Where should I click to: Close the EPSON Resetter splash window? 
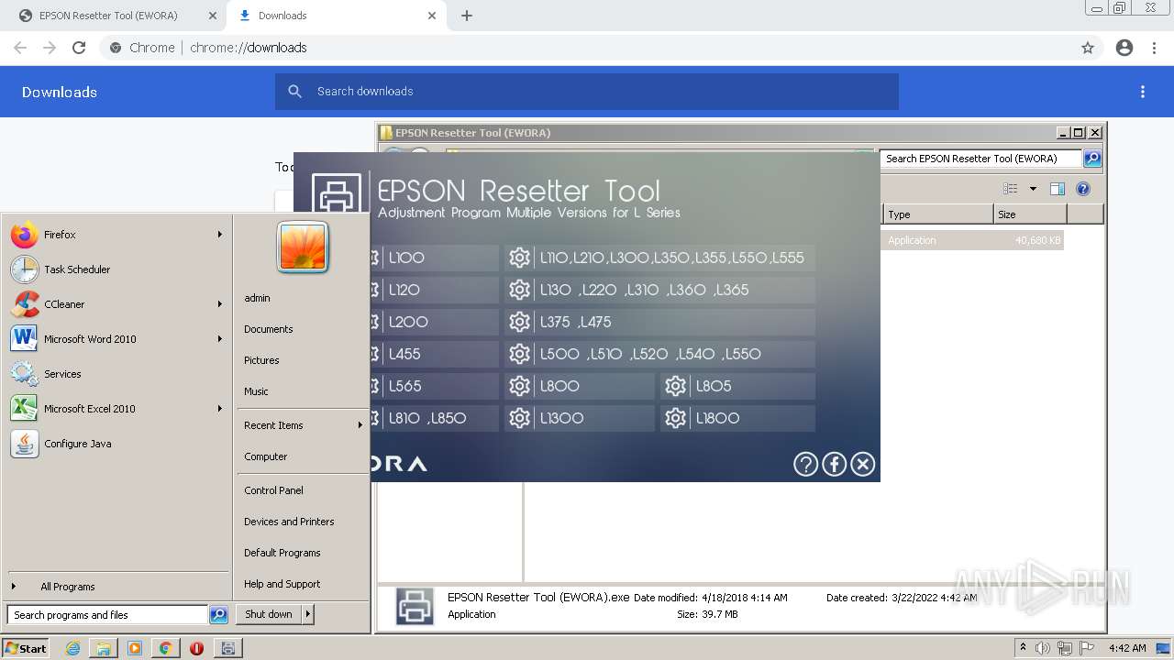click(863, 464)
